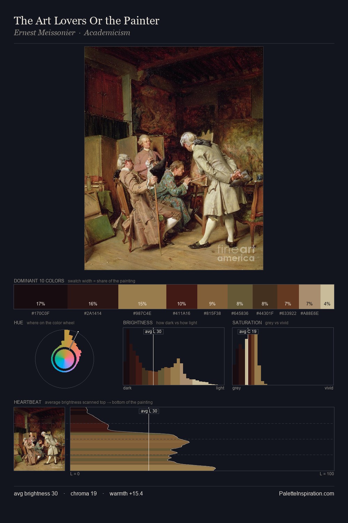
Task: Click the hex code label '#170C0F'
Action: [x=41, y=313]
